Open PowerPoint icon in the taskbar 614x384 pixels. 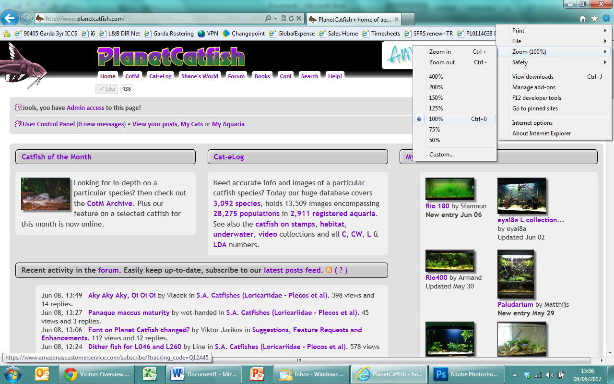tap(258, 374)
